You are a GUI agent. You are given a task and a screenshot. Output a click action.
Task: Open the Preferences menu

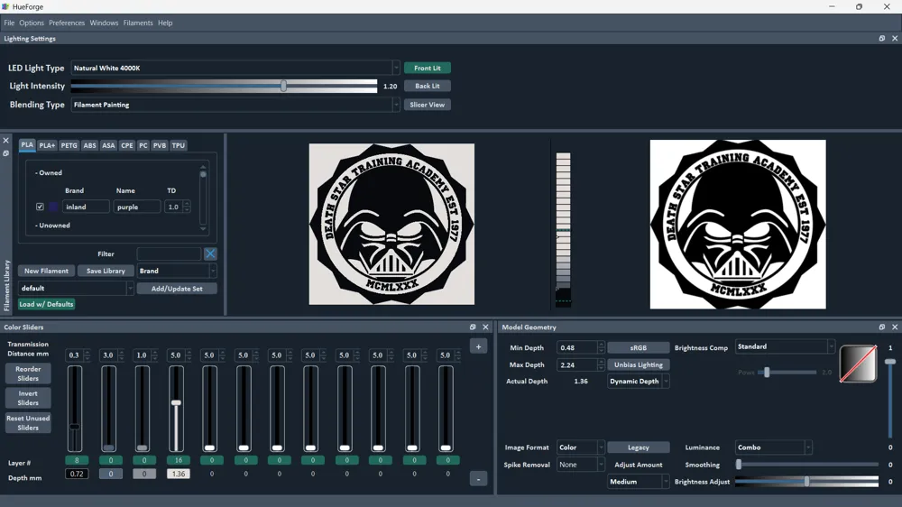tap(67, 23)
